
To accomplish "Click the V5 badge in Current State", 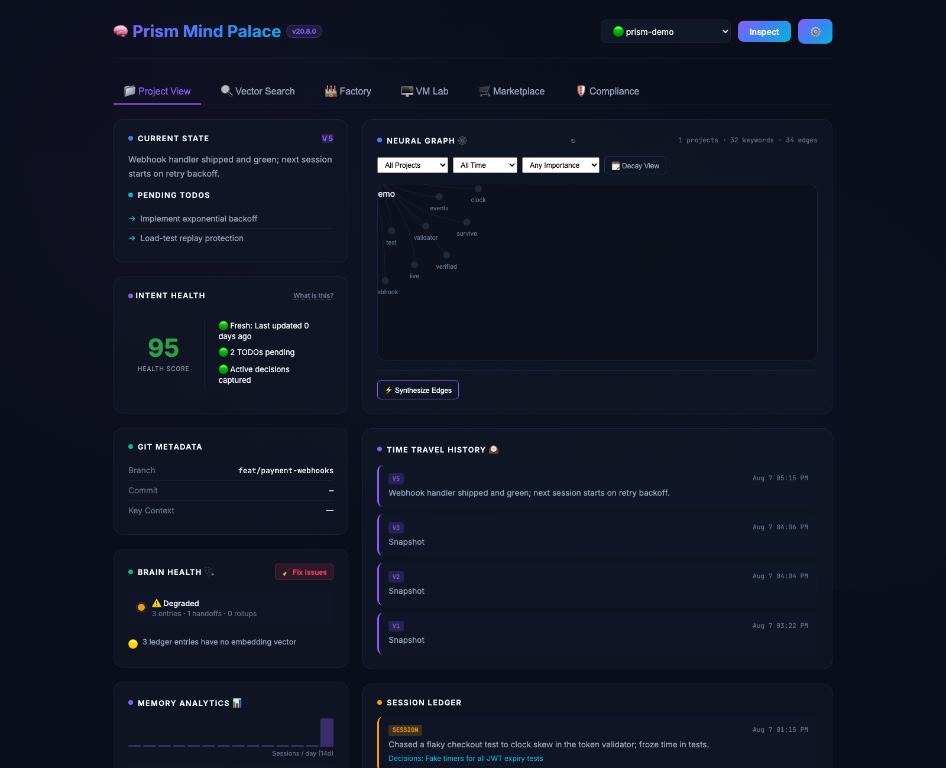I will click(x=328, y=138).
